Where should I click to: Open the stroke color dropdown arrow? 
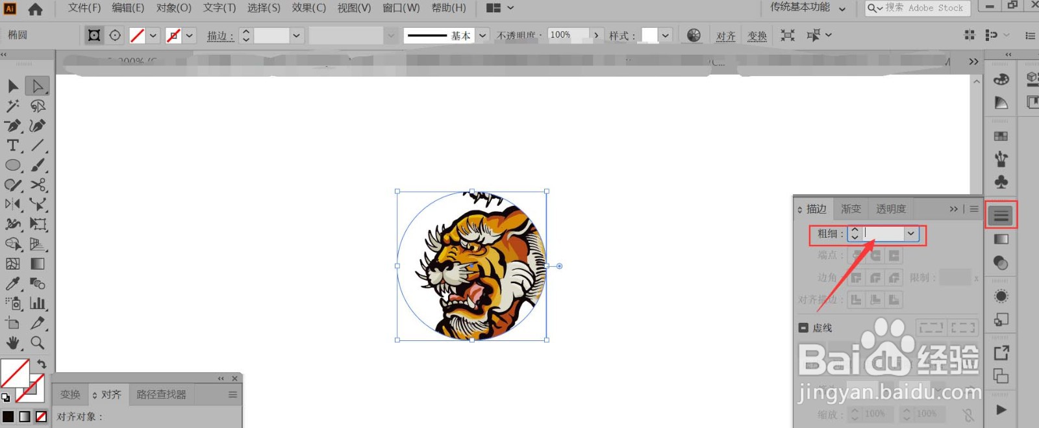[190, 36]
